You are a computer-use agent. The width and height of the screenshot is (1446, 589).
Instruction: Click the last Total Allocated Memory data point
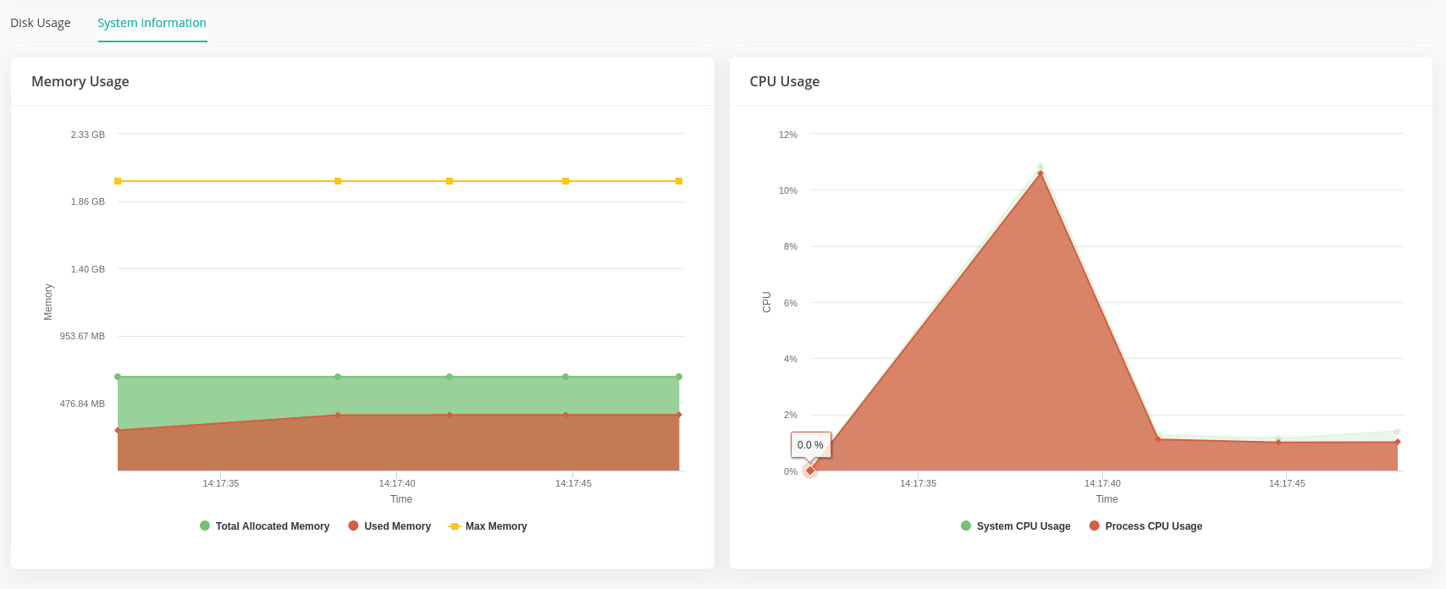coord(679,377)
